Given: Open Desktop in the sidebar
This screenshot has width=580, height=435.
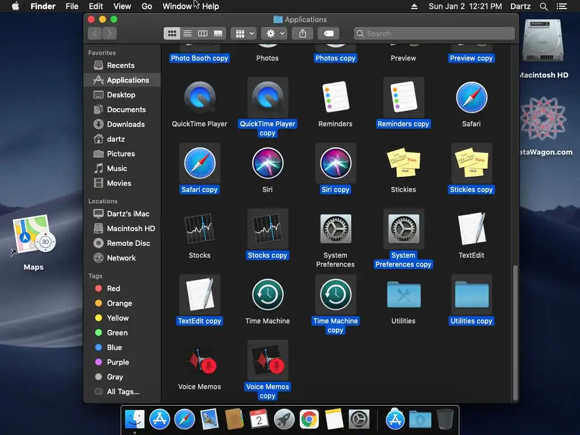Looking at the screenshot, I should point(122,95).
